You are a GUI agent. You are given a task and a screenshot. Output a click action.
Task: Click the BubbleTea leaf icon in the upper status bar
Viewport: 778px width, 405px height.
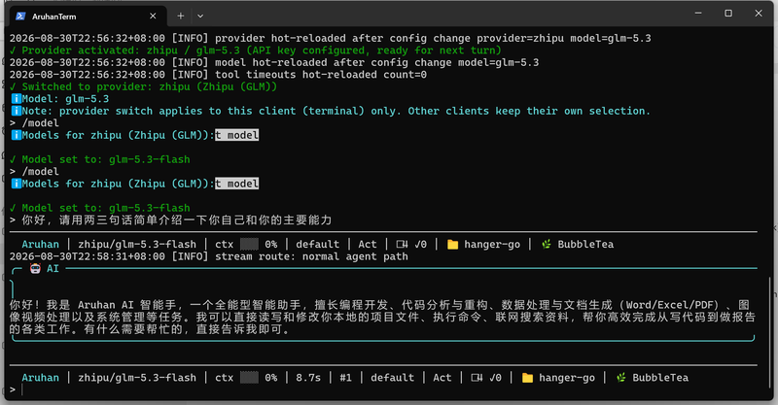click(547, 245)
